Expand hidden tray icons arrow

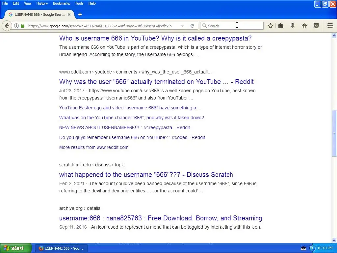(x=312, y=248)
